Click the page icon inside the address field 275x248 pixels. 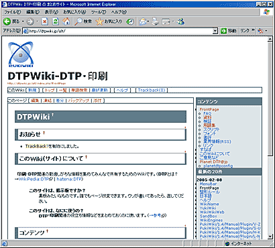tap(26, 31)
